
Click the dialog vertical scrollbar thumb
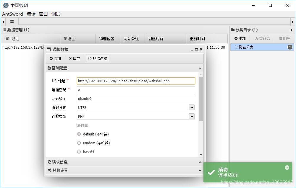coord(201,99)
